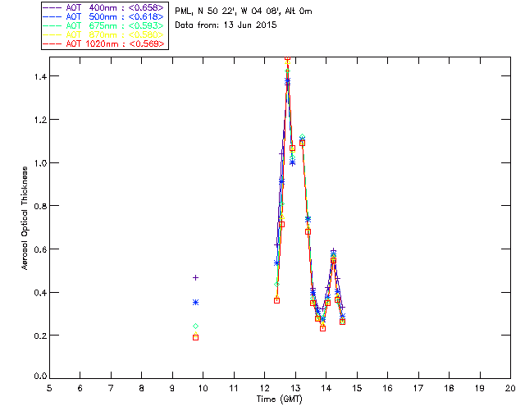Click the y-axis tick label 1.0
Viewport: 525px width, 420px height.
click(x=40, y=163)
